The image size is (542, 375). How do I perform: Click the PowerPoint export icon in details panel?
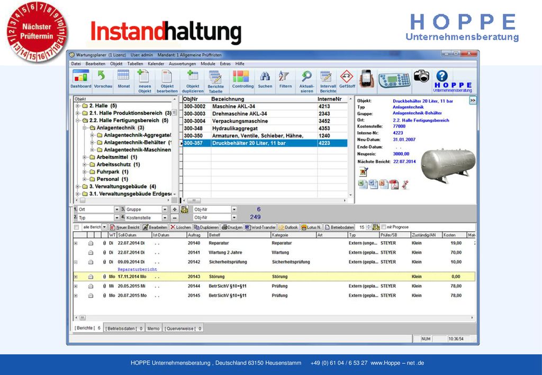pyautogui.click(x=384, y=185)
